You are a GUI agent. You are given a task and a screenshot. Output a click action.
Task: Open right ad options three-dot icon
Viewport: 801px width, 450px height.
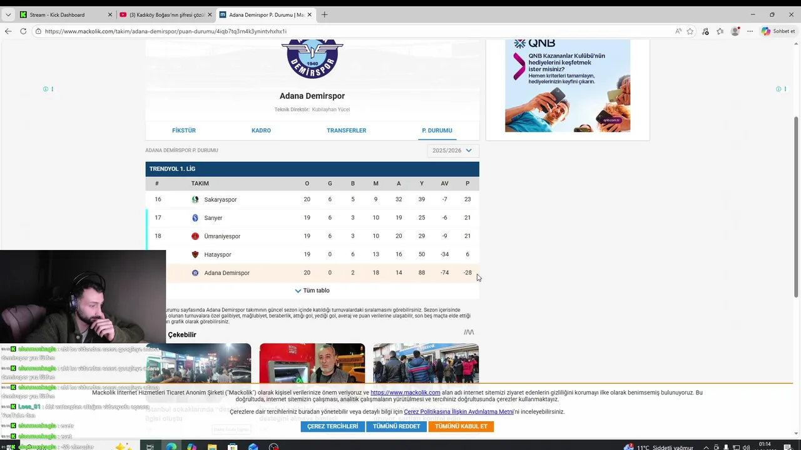pos(785,89)
